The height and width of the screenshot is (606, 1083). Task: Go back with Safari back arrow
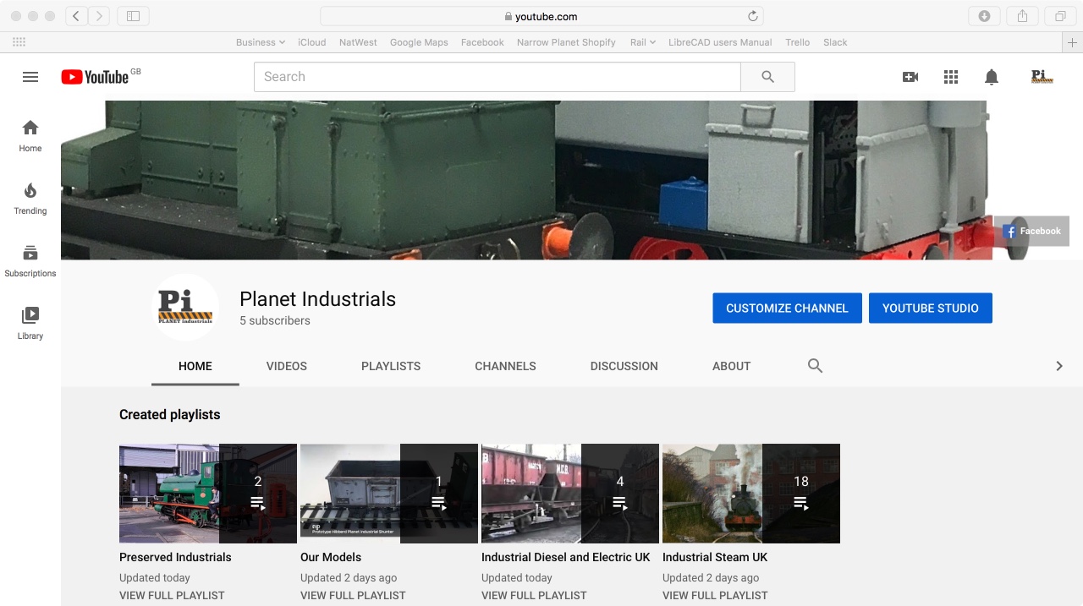76,16
